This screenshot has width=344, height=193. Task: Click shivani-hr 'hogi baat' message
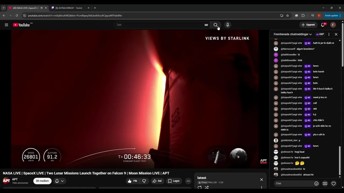305,152
